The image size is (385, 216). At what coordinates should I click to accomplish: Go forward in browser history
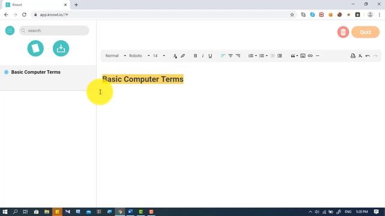(x=15, y=14)
